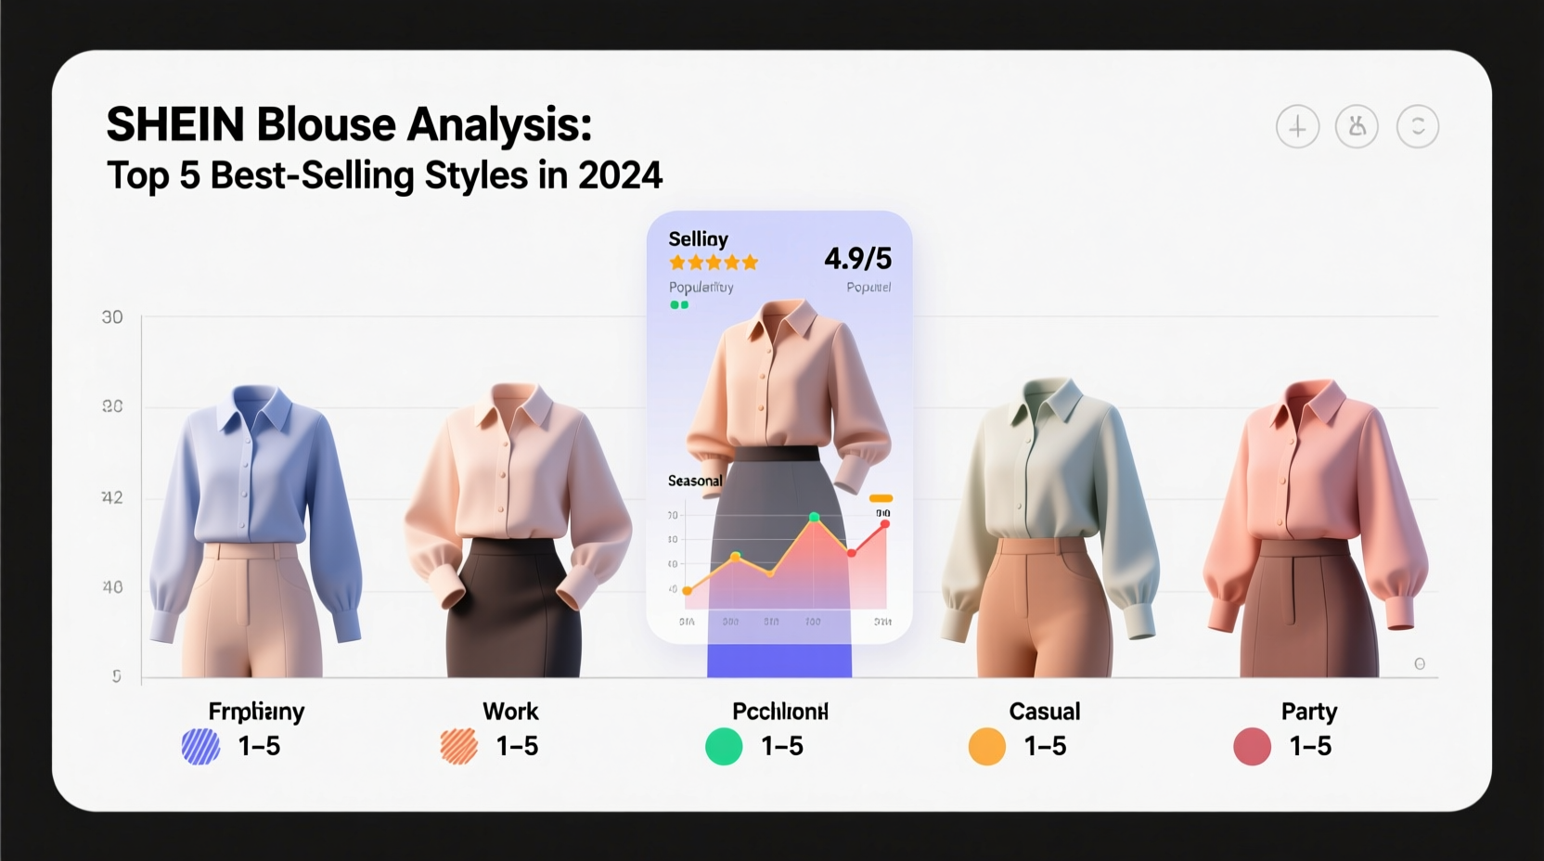Click the Top 5 Best-Selling Styles subtitle
Image resolution: width=1544 pixels, height=861 pixels.
click(385, 175)
